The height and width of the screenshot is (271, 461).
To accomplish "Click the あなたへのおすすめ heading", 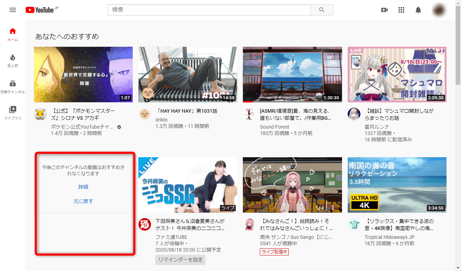I will (x=67, y=36).
